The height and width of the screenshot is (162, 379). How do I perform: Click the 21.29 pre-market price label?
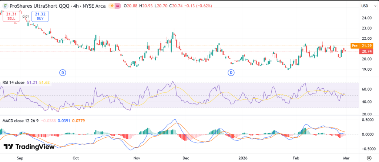pos(366,46)
